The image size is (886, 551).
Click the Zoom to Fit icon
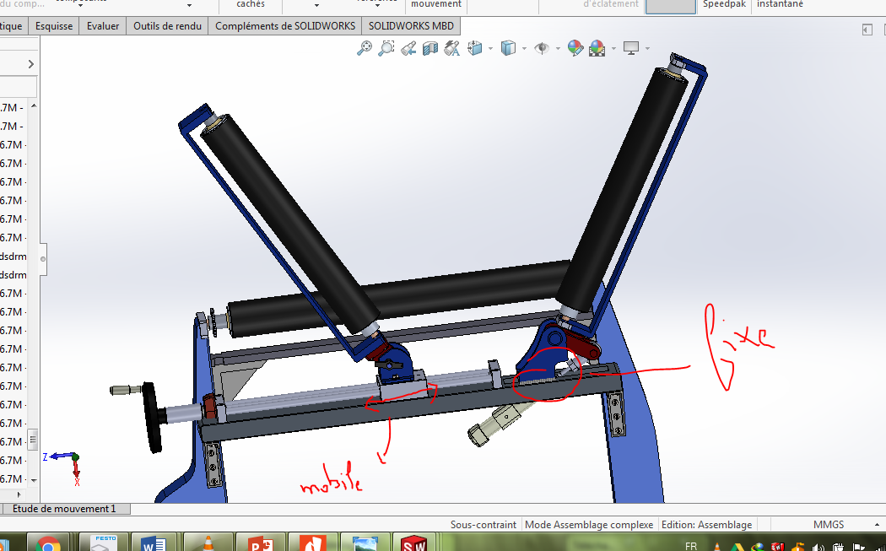pos(365,48)
